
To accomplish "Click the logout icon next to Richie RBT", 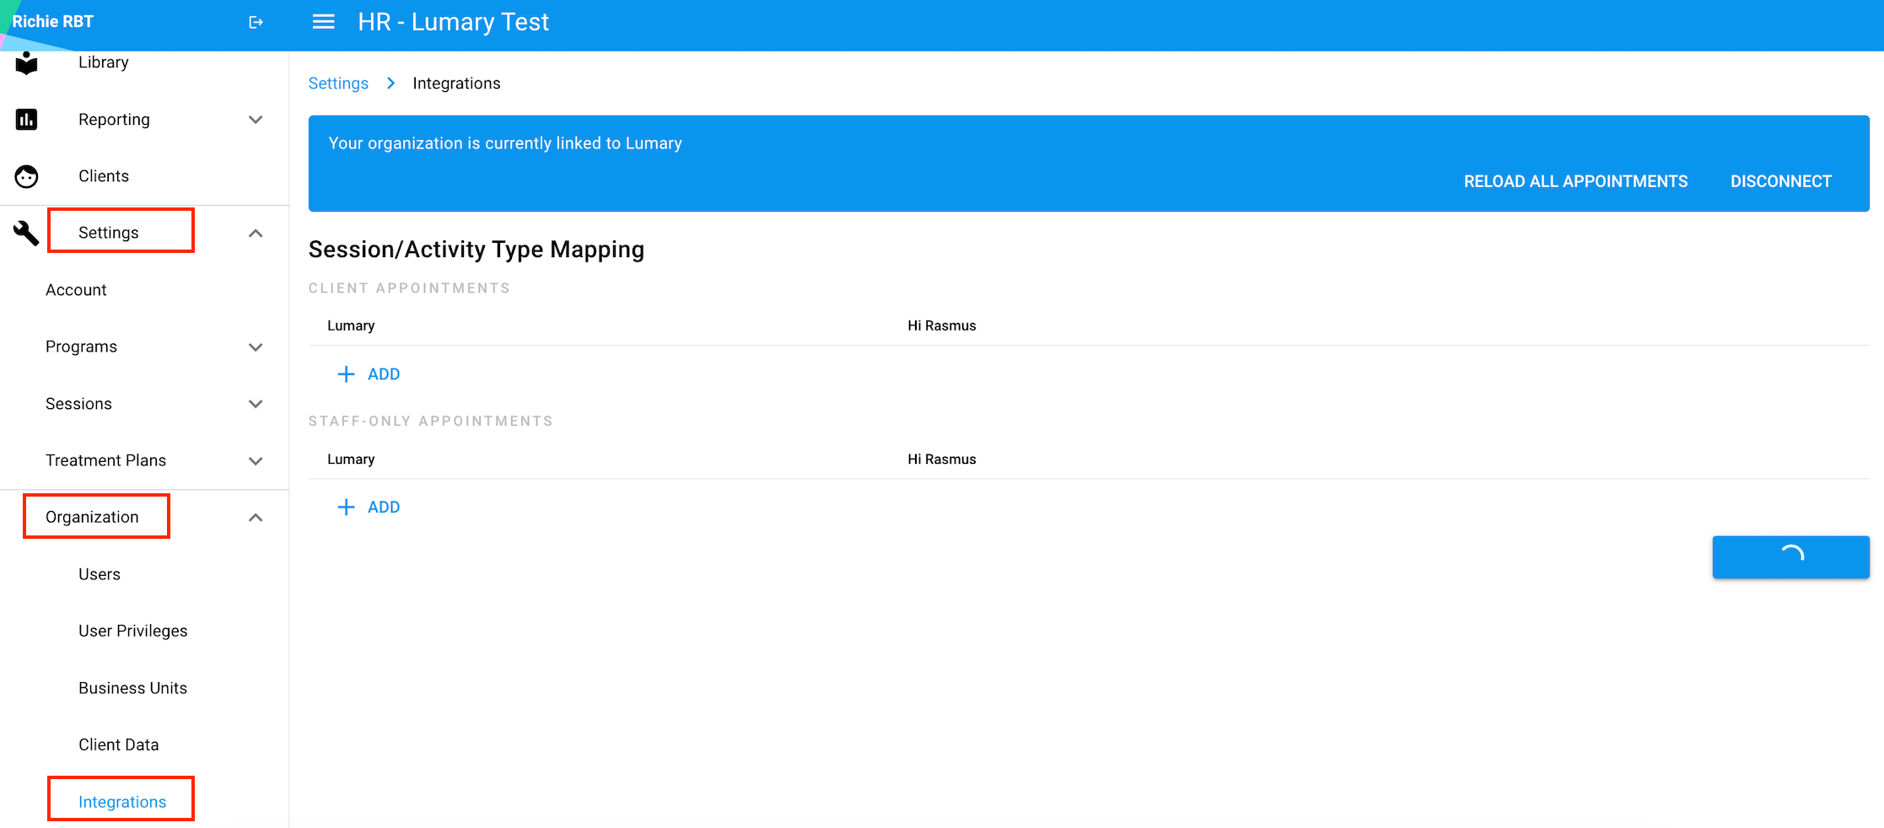I will (256, 22).
